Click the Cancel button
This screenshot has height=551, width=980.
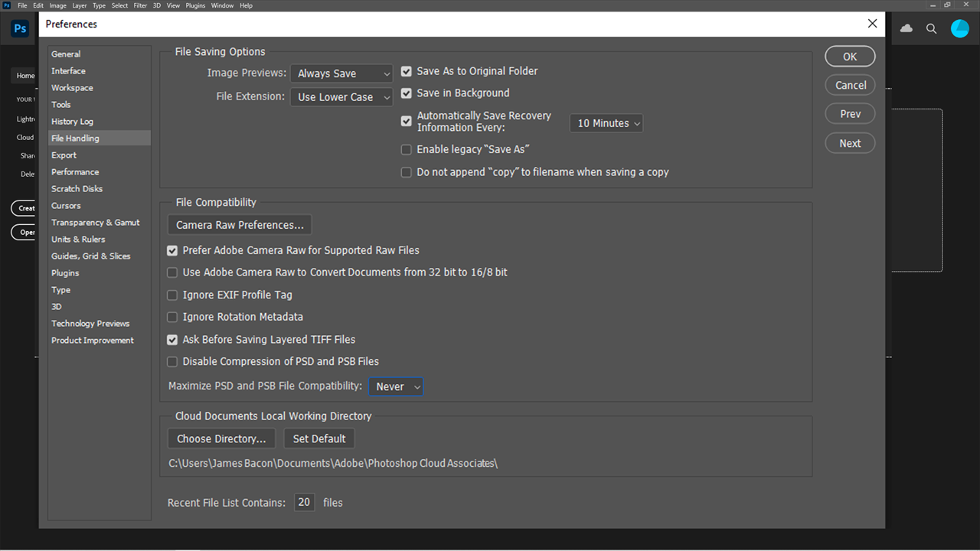[x=850, y=85]
